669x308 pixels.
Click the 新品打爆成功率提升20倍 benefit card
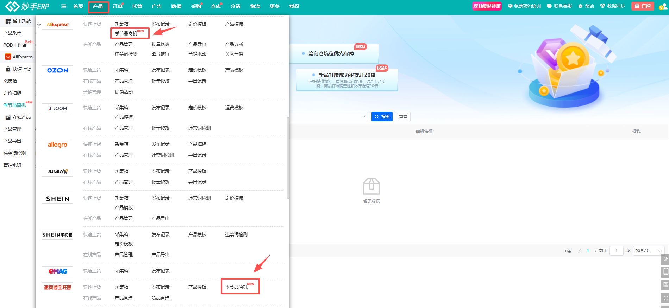[347, 80]
